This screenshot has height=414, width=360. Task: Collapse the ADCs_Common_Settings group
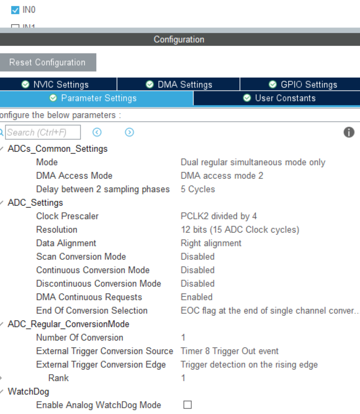pyautogui.click(x=2, y=149)
